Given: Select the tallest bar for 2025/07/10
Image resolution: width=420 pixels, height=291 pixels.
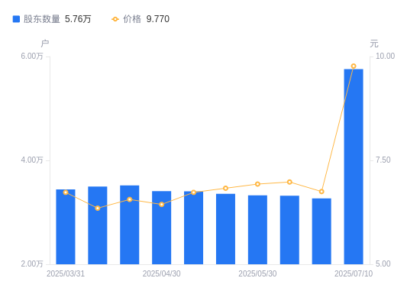Looking at the screenshot, I should (354, 167).
